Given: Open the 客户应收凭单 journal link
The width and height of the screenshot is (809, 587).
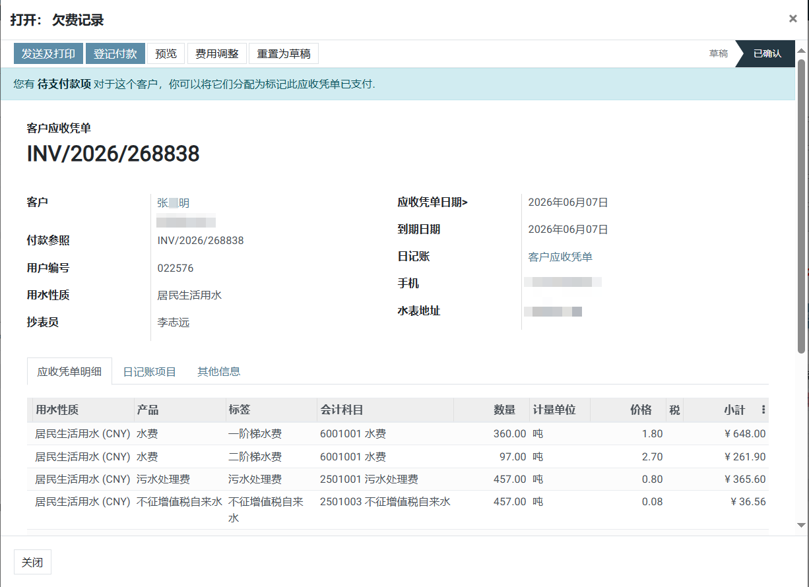Looking at the screenshot, I should pos(560,257).
